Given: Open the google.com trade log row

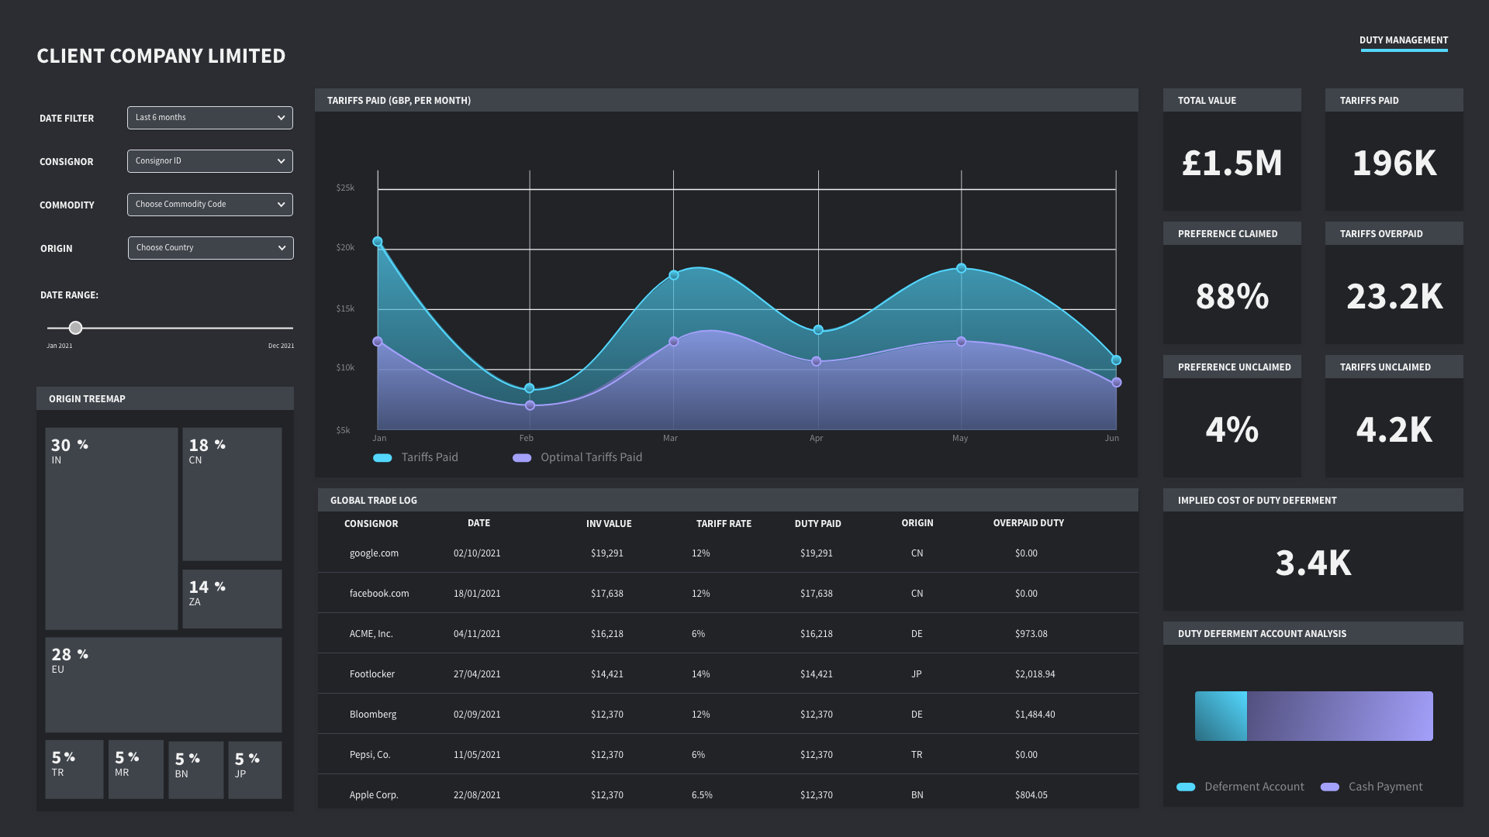Looking at the screenshot, I should point(374,553).
